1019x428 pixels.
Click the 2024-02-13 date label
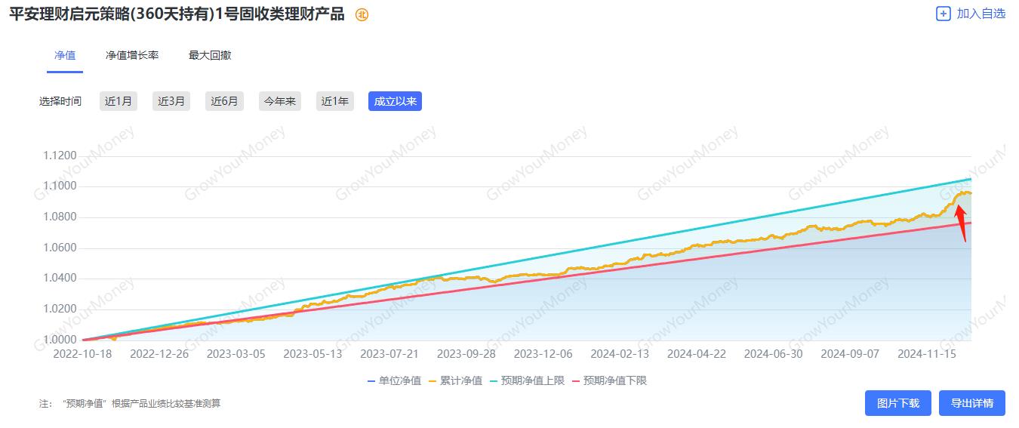pos(620,353)
